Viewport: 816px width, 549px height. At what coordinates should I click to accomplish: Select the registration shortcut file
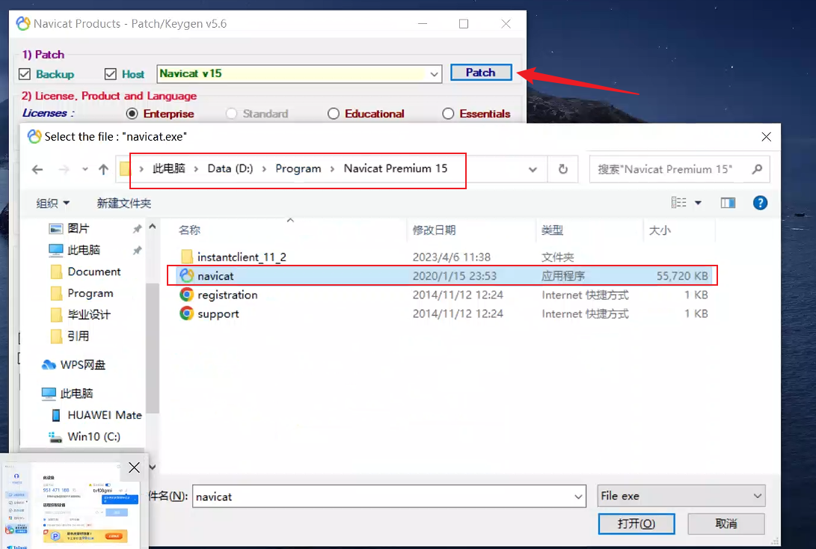click(227, 295)
